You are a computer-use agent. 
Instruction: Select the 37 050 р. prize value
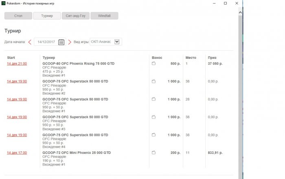(x=215, y=64)
